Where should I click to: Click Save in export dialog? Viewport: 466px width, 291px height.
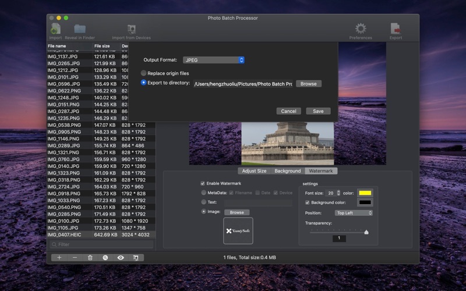pyautogui.click(x=318, y=111)
